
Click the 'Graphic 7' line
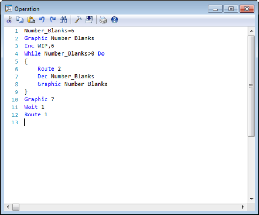pyautogui.click(x=39, y=99)
